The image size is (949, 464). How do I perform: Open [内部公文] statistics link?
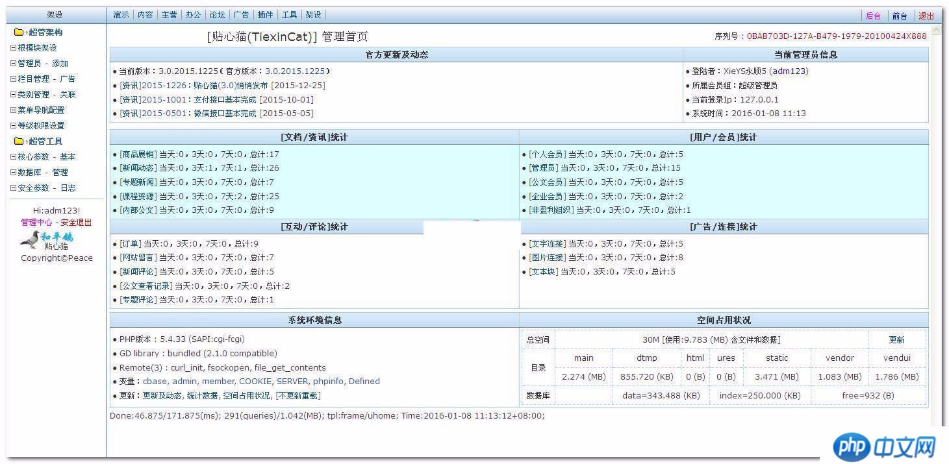[x=138, y=210]
